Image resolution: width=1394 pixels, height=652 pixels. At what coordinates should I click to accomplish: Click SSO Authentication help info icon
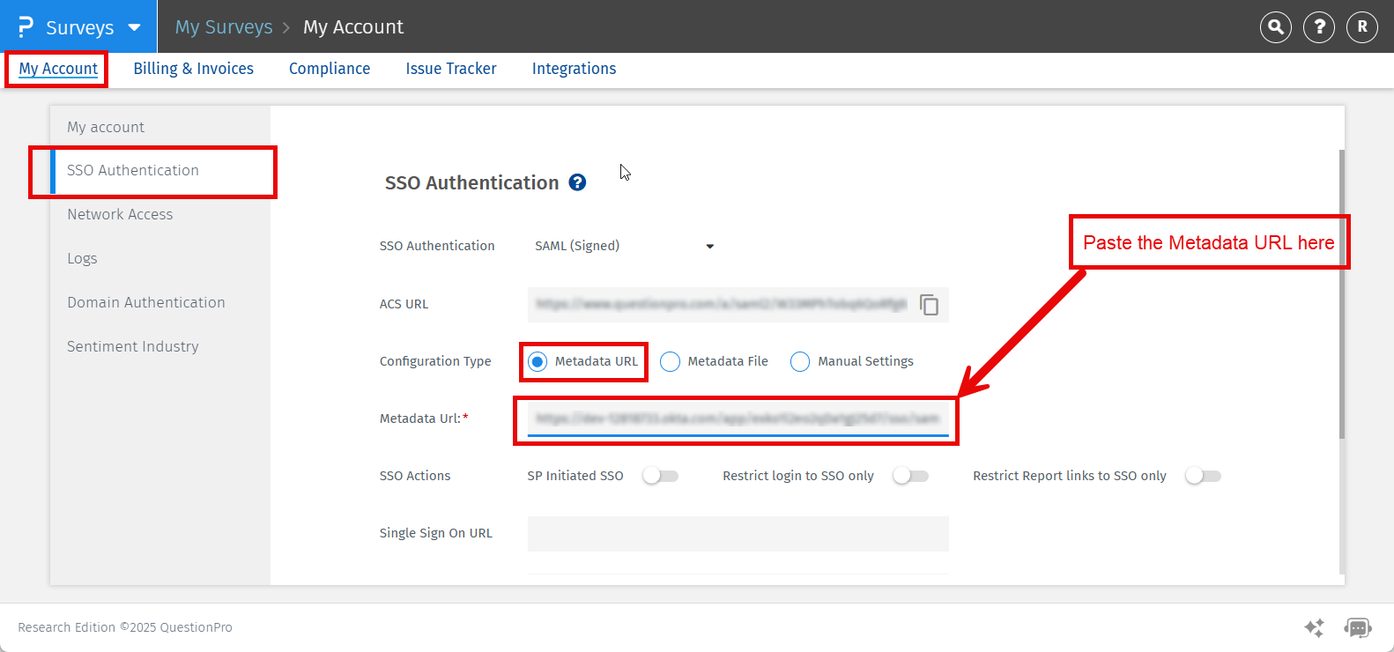pyautogui.click(x=577, y=182)
